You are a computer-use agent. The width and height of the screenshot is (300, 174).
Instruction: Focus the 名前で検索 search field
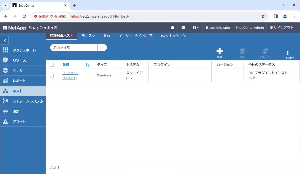(74, 48)
